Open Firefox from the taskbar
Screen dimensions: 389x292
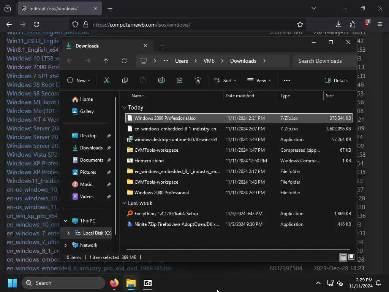tap(114, 283)
